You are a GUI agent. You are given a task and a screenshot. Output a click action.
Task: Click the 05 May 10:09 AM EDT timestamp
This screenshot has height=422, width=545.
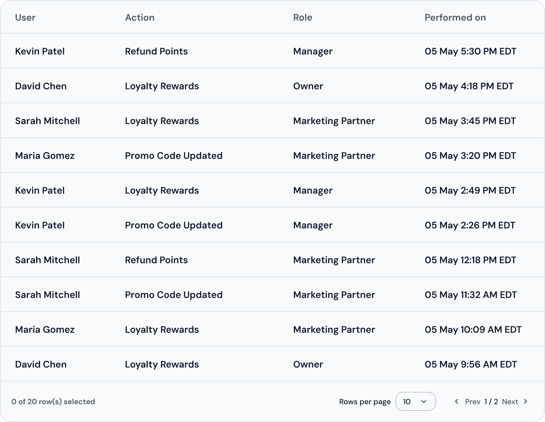(x=473, y=330)
